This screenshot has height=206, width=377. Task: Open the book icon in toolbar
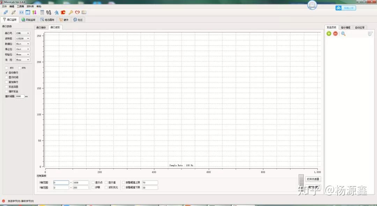84,12
